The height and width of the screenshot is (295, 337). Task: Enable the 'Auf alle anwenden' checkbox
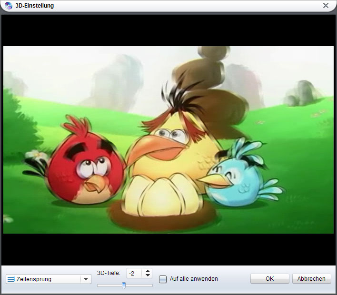click(162, 279)
